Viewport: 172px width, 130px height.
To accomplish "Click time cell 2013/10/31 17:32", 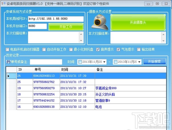I will point(77,82).
